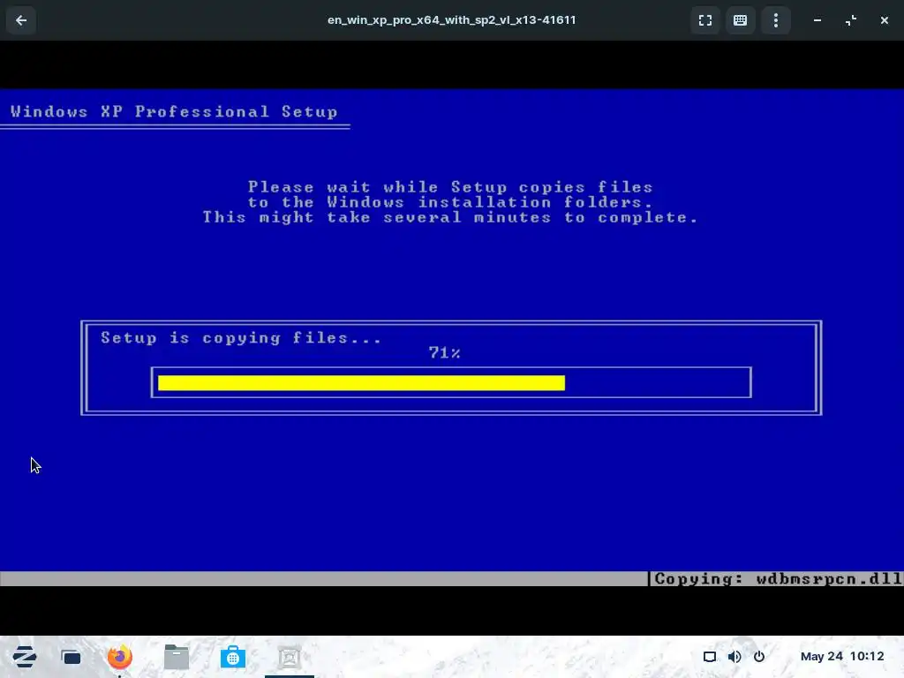Click the yellow file copy progress bar

click(x=361, y=383)
